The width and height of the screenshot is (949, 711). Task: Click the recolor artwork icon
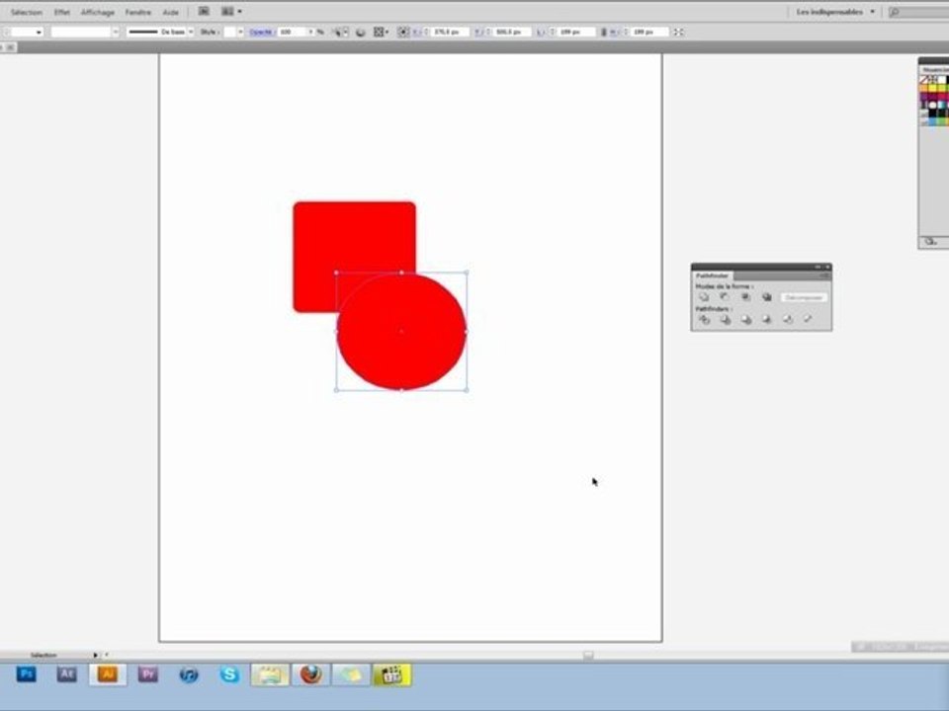pos(360,32)
